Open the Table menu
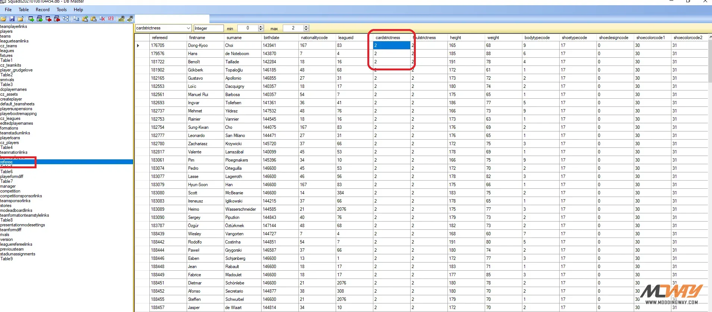 (23, 10)
